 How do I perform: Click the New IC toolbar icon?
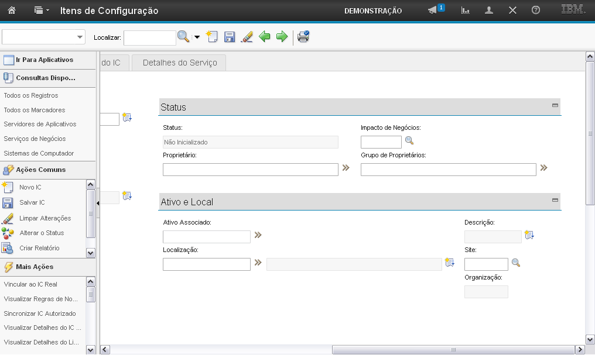[212, 37]
